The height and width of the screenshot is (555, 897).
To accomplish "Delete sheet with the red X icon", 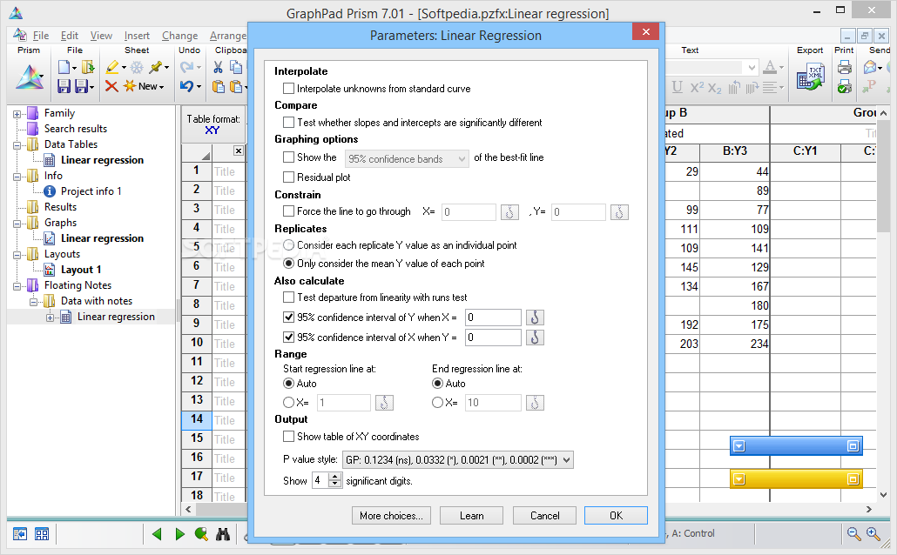I will pos(111,86).
